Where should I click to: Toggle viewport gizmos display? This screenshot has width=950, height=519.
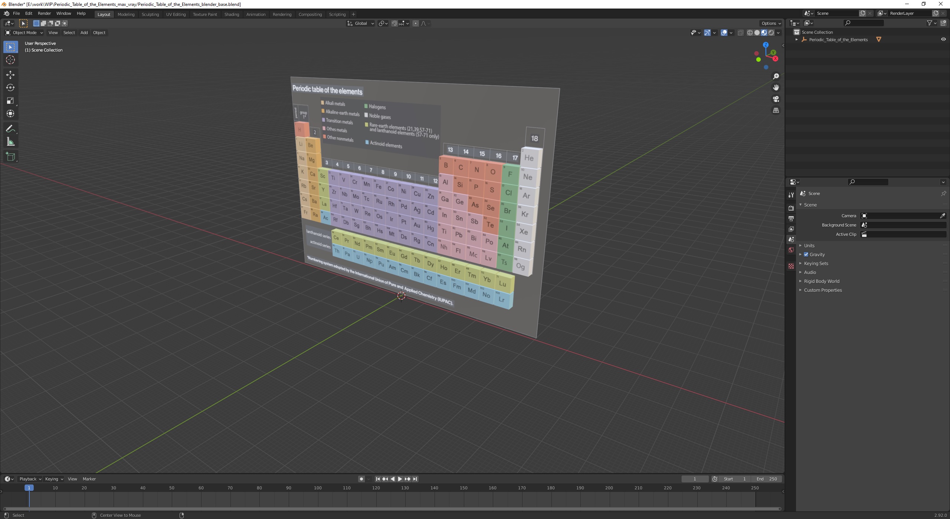(x=707, y=33)
